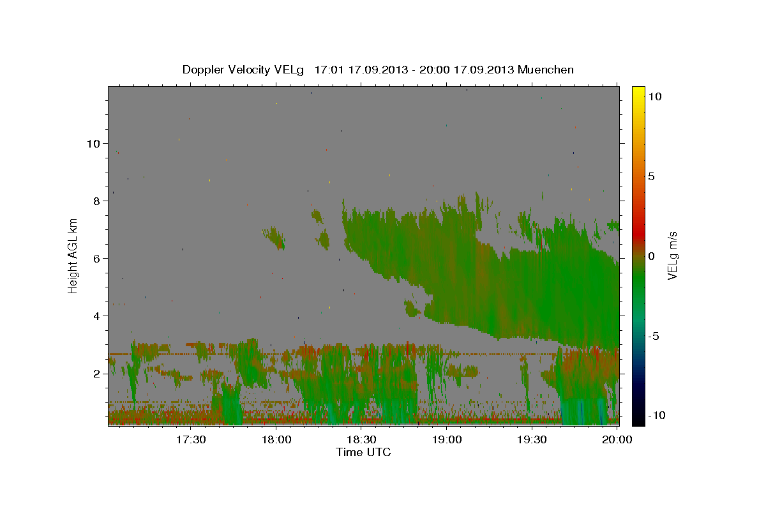Screen dimensions: 766x511
Task: Click the height axis label 6
Action: (x=96, y=259)
